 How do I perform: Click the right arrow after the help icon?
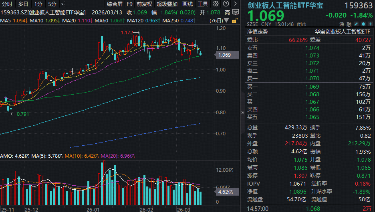[235, 4]
